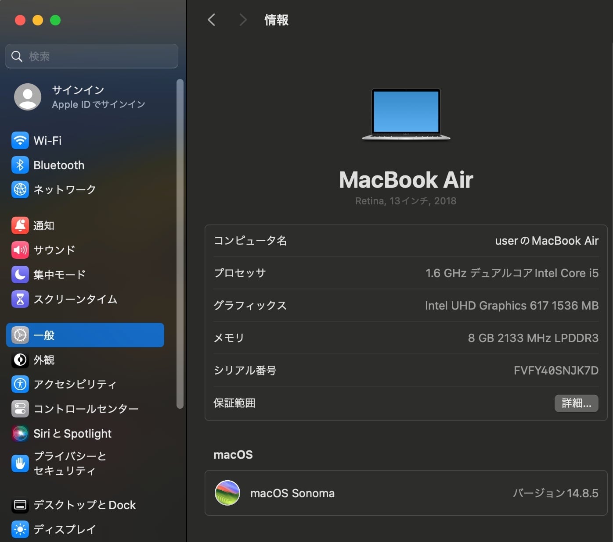Click the メモリ label
The width and height of the screenshot is (613, 542).
(229, 338)
